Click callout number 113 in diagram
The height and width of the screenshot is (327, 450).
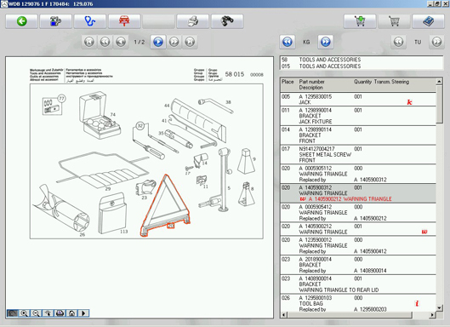point(123,232)
